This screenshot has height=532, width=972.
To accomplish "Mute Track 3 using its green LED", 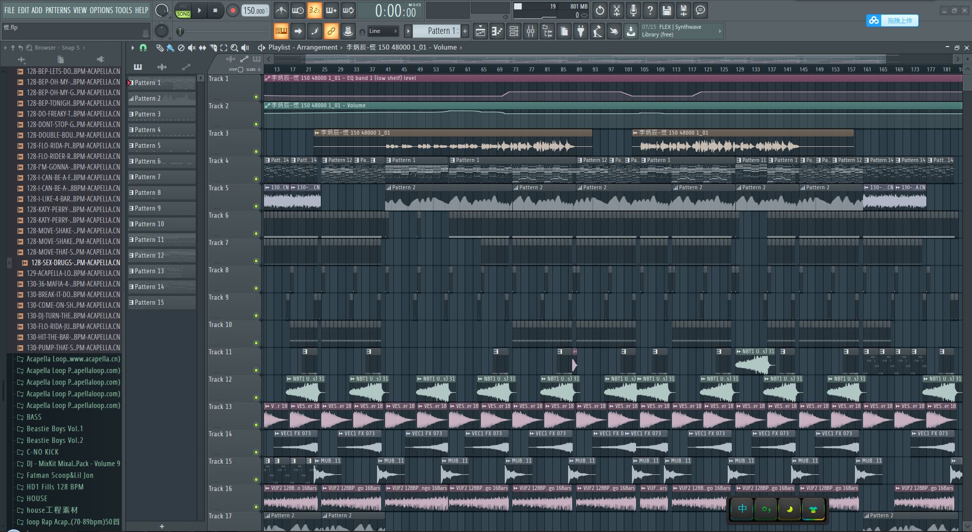I will (256, 151).
